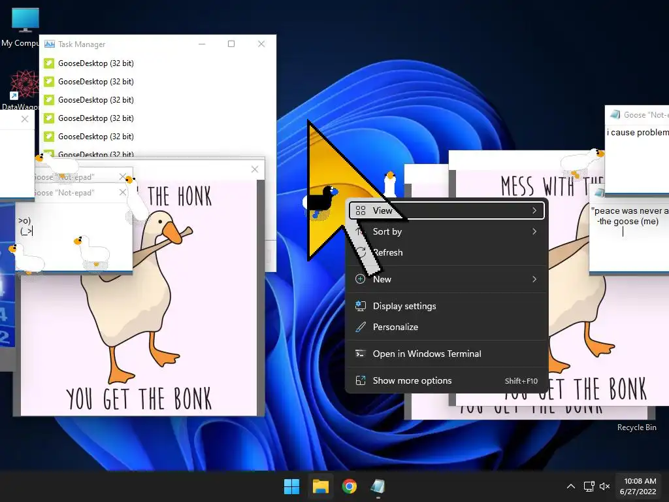Click the New plus circle icon
This screenshot has width=669, height=502.
[361, 279]
